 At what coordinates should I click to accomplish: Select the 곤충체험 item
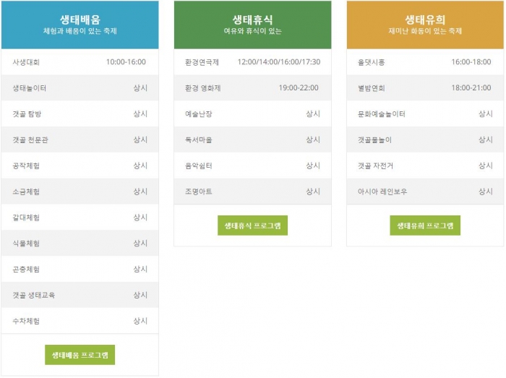point(80,269)
